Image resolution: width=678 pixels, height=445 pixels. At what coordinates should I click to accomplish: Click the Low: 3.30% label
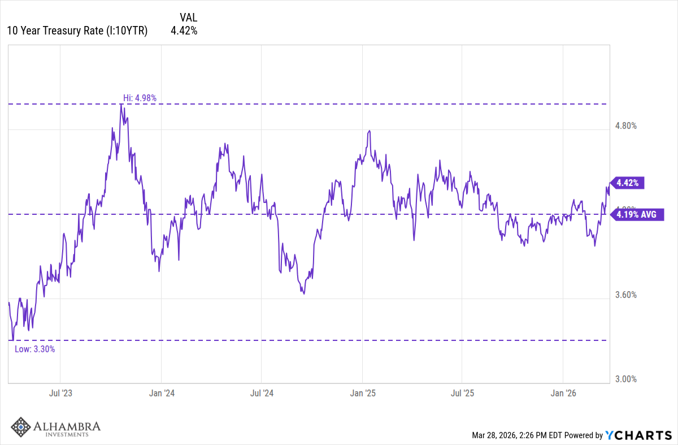(35, 349)
